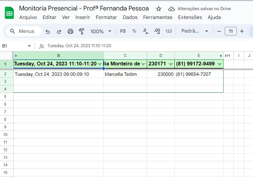Apply percent format to cell
Image resolution: width=253 pixels, height=178 pixels.
134,31
